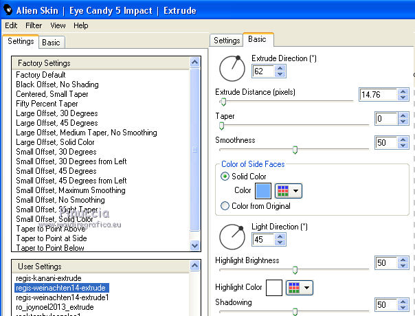Select Taper to Point at Side preset

point(52,238)
